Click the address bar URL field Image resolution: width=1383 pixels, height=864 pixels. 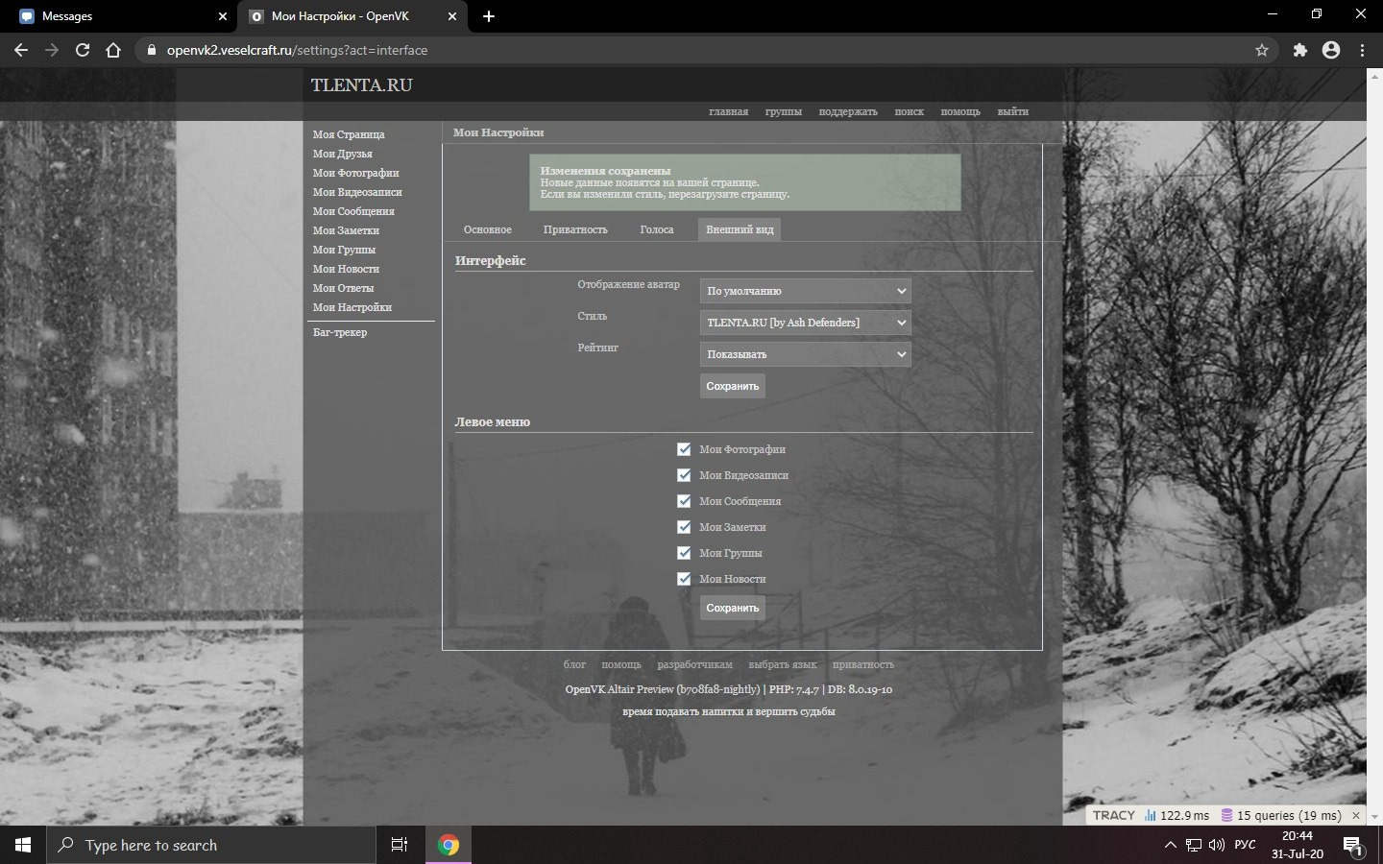pyautogui.click(x=672, y=50)
